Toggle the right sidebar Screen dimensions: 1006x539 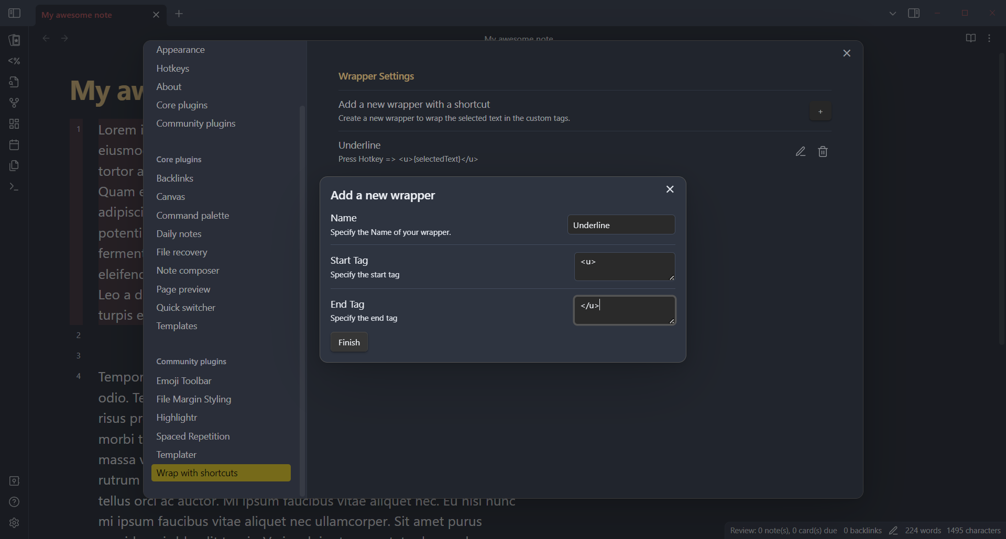[914, 14]
